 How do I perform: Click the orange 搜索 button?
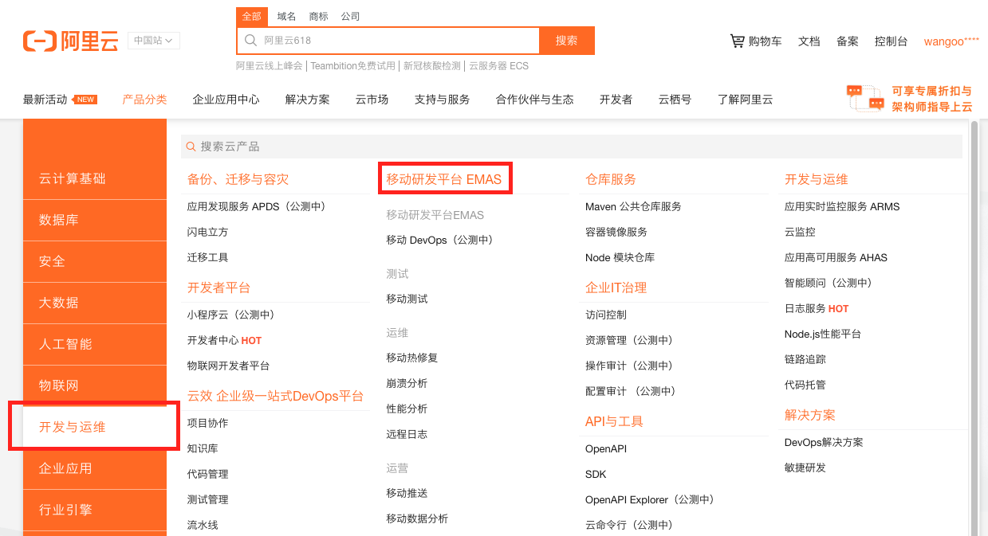point(567,41)
